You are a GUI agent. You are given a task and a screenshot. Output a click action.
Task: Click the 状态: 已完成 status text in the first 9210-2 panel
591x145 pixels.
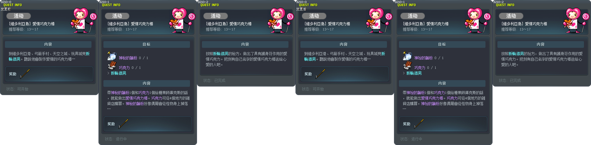click(214, 80)
